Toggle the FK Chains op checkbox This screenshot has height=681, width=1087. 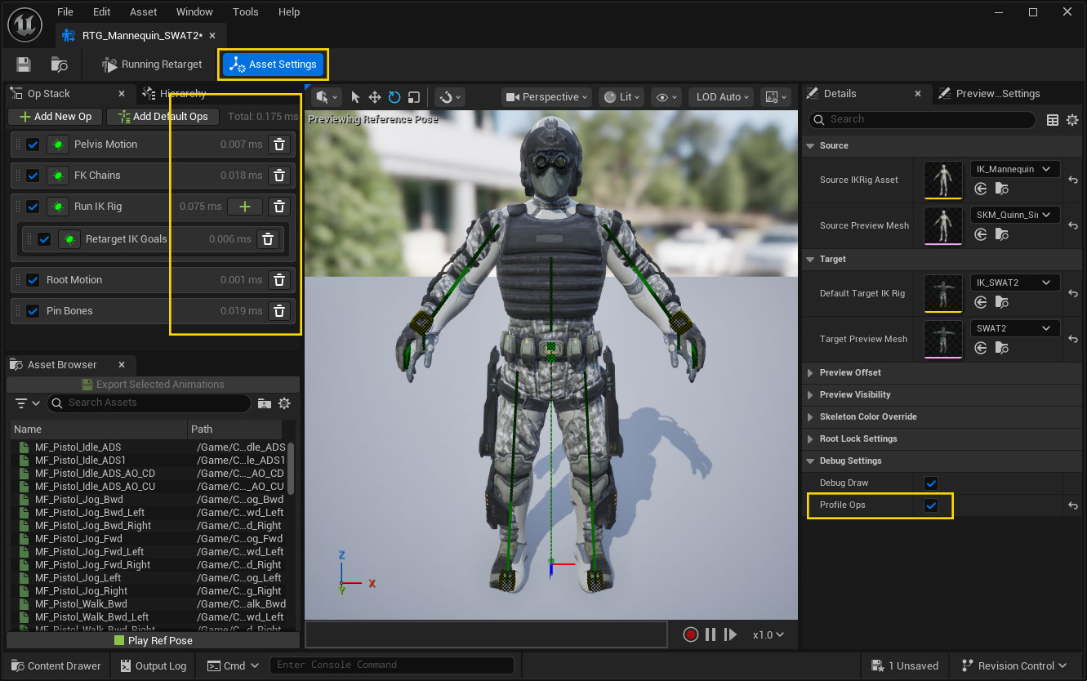point(33,176)
